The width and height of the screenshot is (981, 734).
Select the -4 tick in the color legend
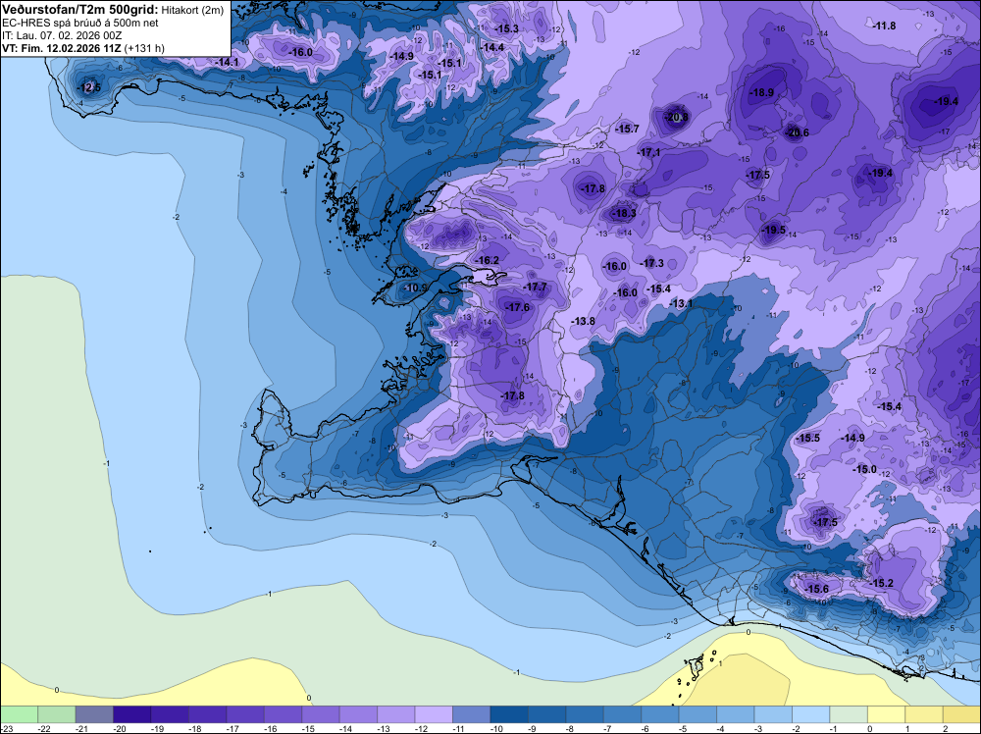click(x=722, y=728)
